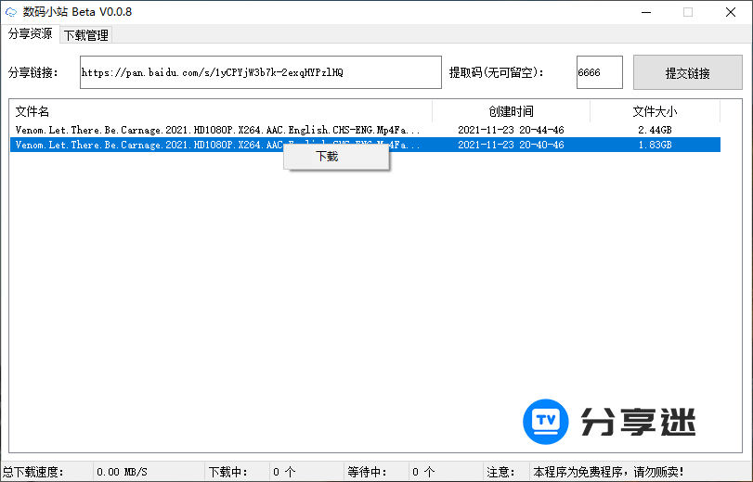Click the 提取码 input box containing 6666
The image size is (753, 482).
(x=599, y=72)
